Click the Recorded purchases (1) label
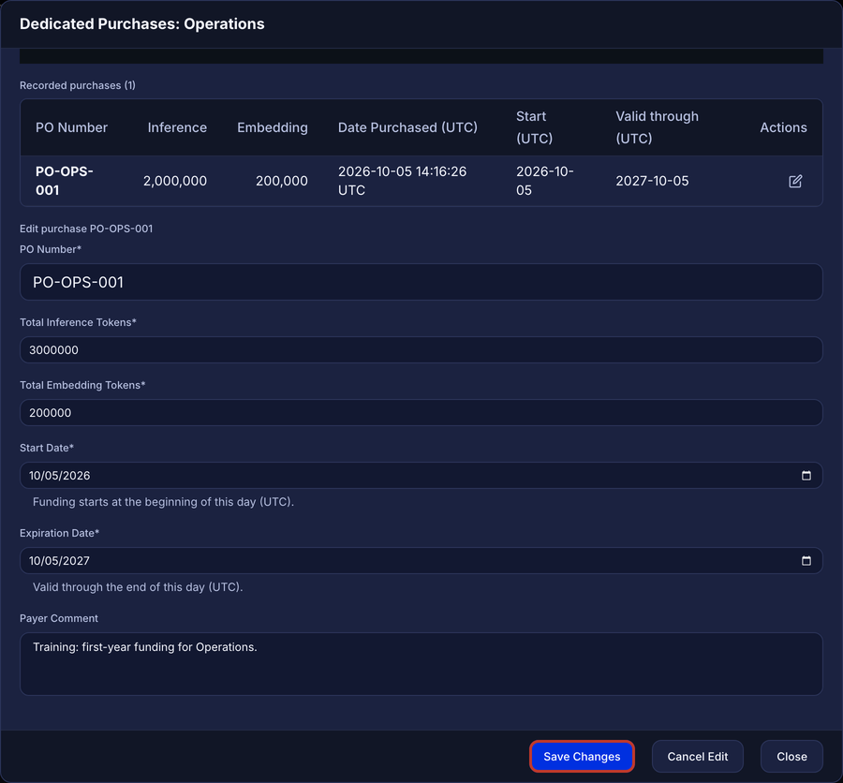The image size is (843, 783). 78,85
